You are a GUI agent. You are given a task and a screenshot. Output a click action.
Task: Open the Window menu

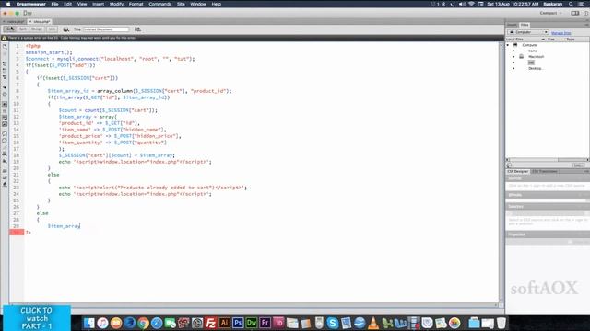click(198, 4)
